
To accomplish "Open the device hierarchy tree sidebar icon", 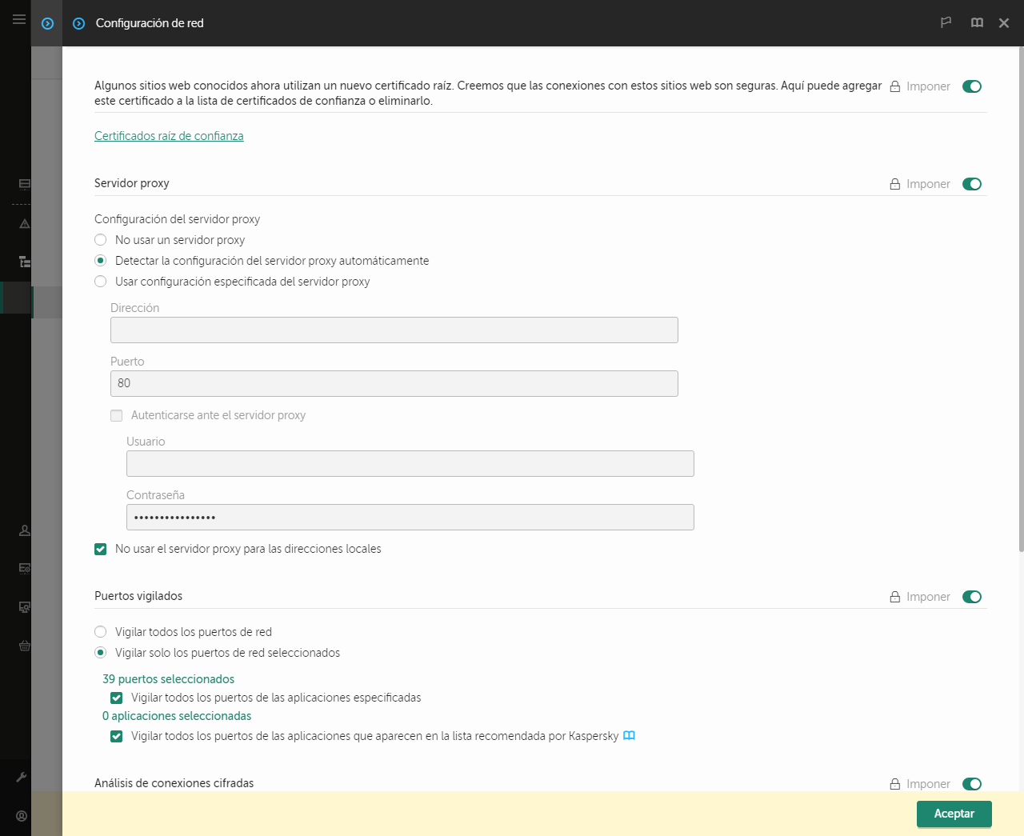I will (x=24, y=262).
